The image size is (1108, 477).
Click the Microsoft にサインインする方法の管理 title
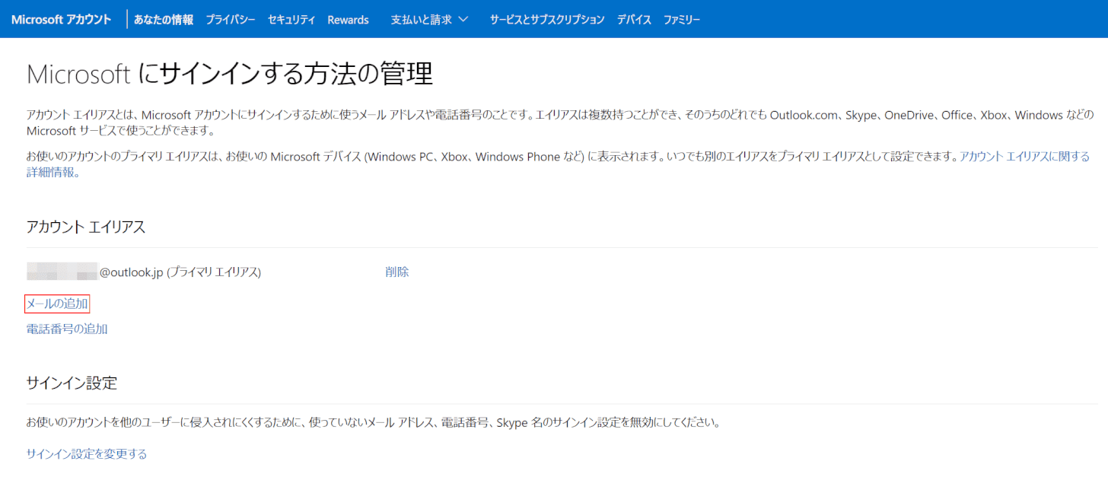point(230,74)
